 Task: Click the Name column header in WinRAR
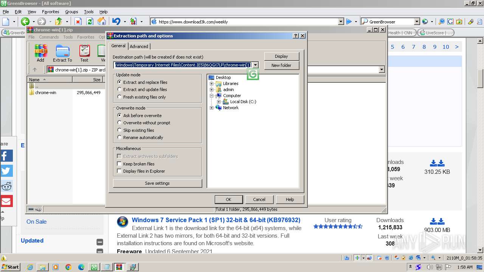point(50,80)
